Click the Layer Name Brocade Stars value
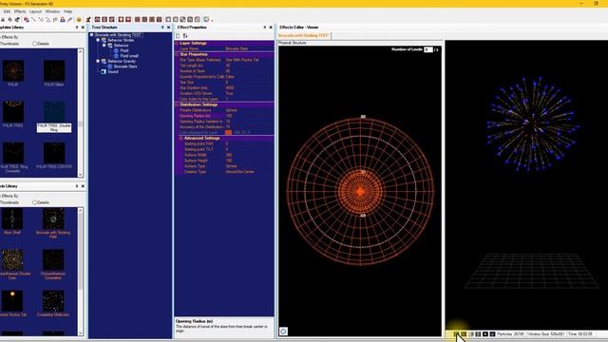This screenshot has width=608, height=342. [x=237, y=48]
